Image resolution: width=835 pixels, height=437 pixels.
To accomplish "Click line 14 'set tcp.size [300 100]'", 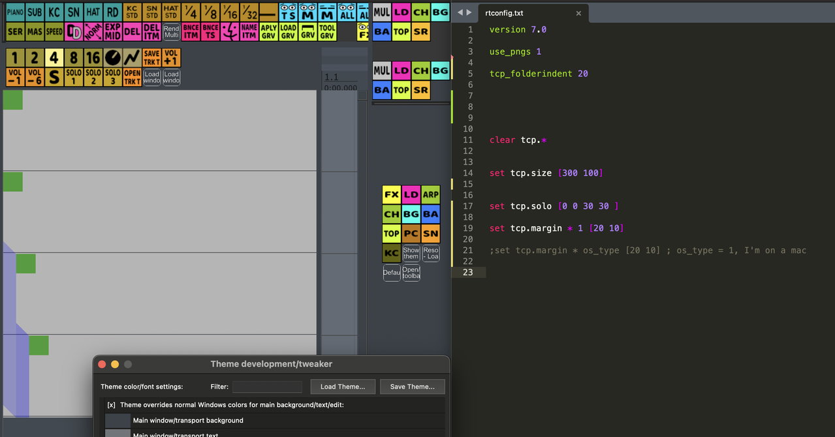I will click(x=546, y=173).
